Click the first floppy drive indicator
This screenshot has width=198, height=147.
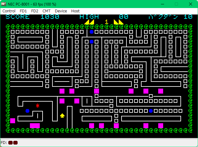(10, 143)
